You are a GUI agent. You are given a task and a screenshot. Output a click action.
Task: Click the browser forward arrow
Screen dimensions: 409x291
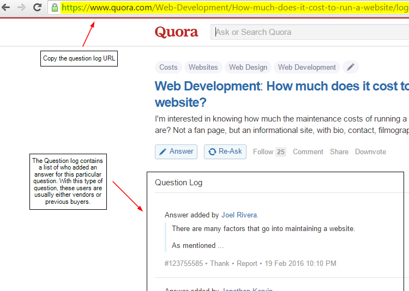(21, 7)
